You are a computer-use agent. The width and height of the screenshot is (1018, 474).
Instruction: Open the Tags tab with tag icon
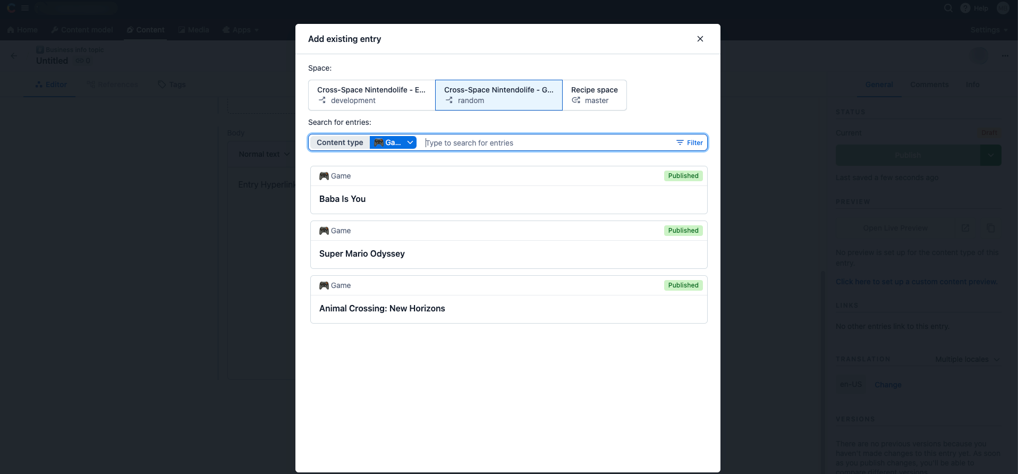[x=172, y=84]
